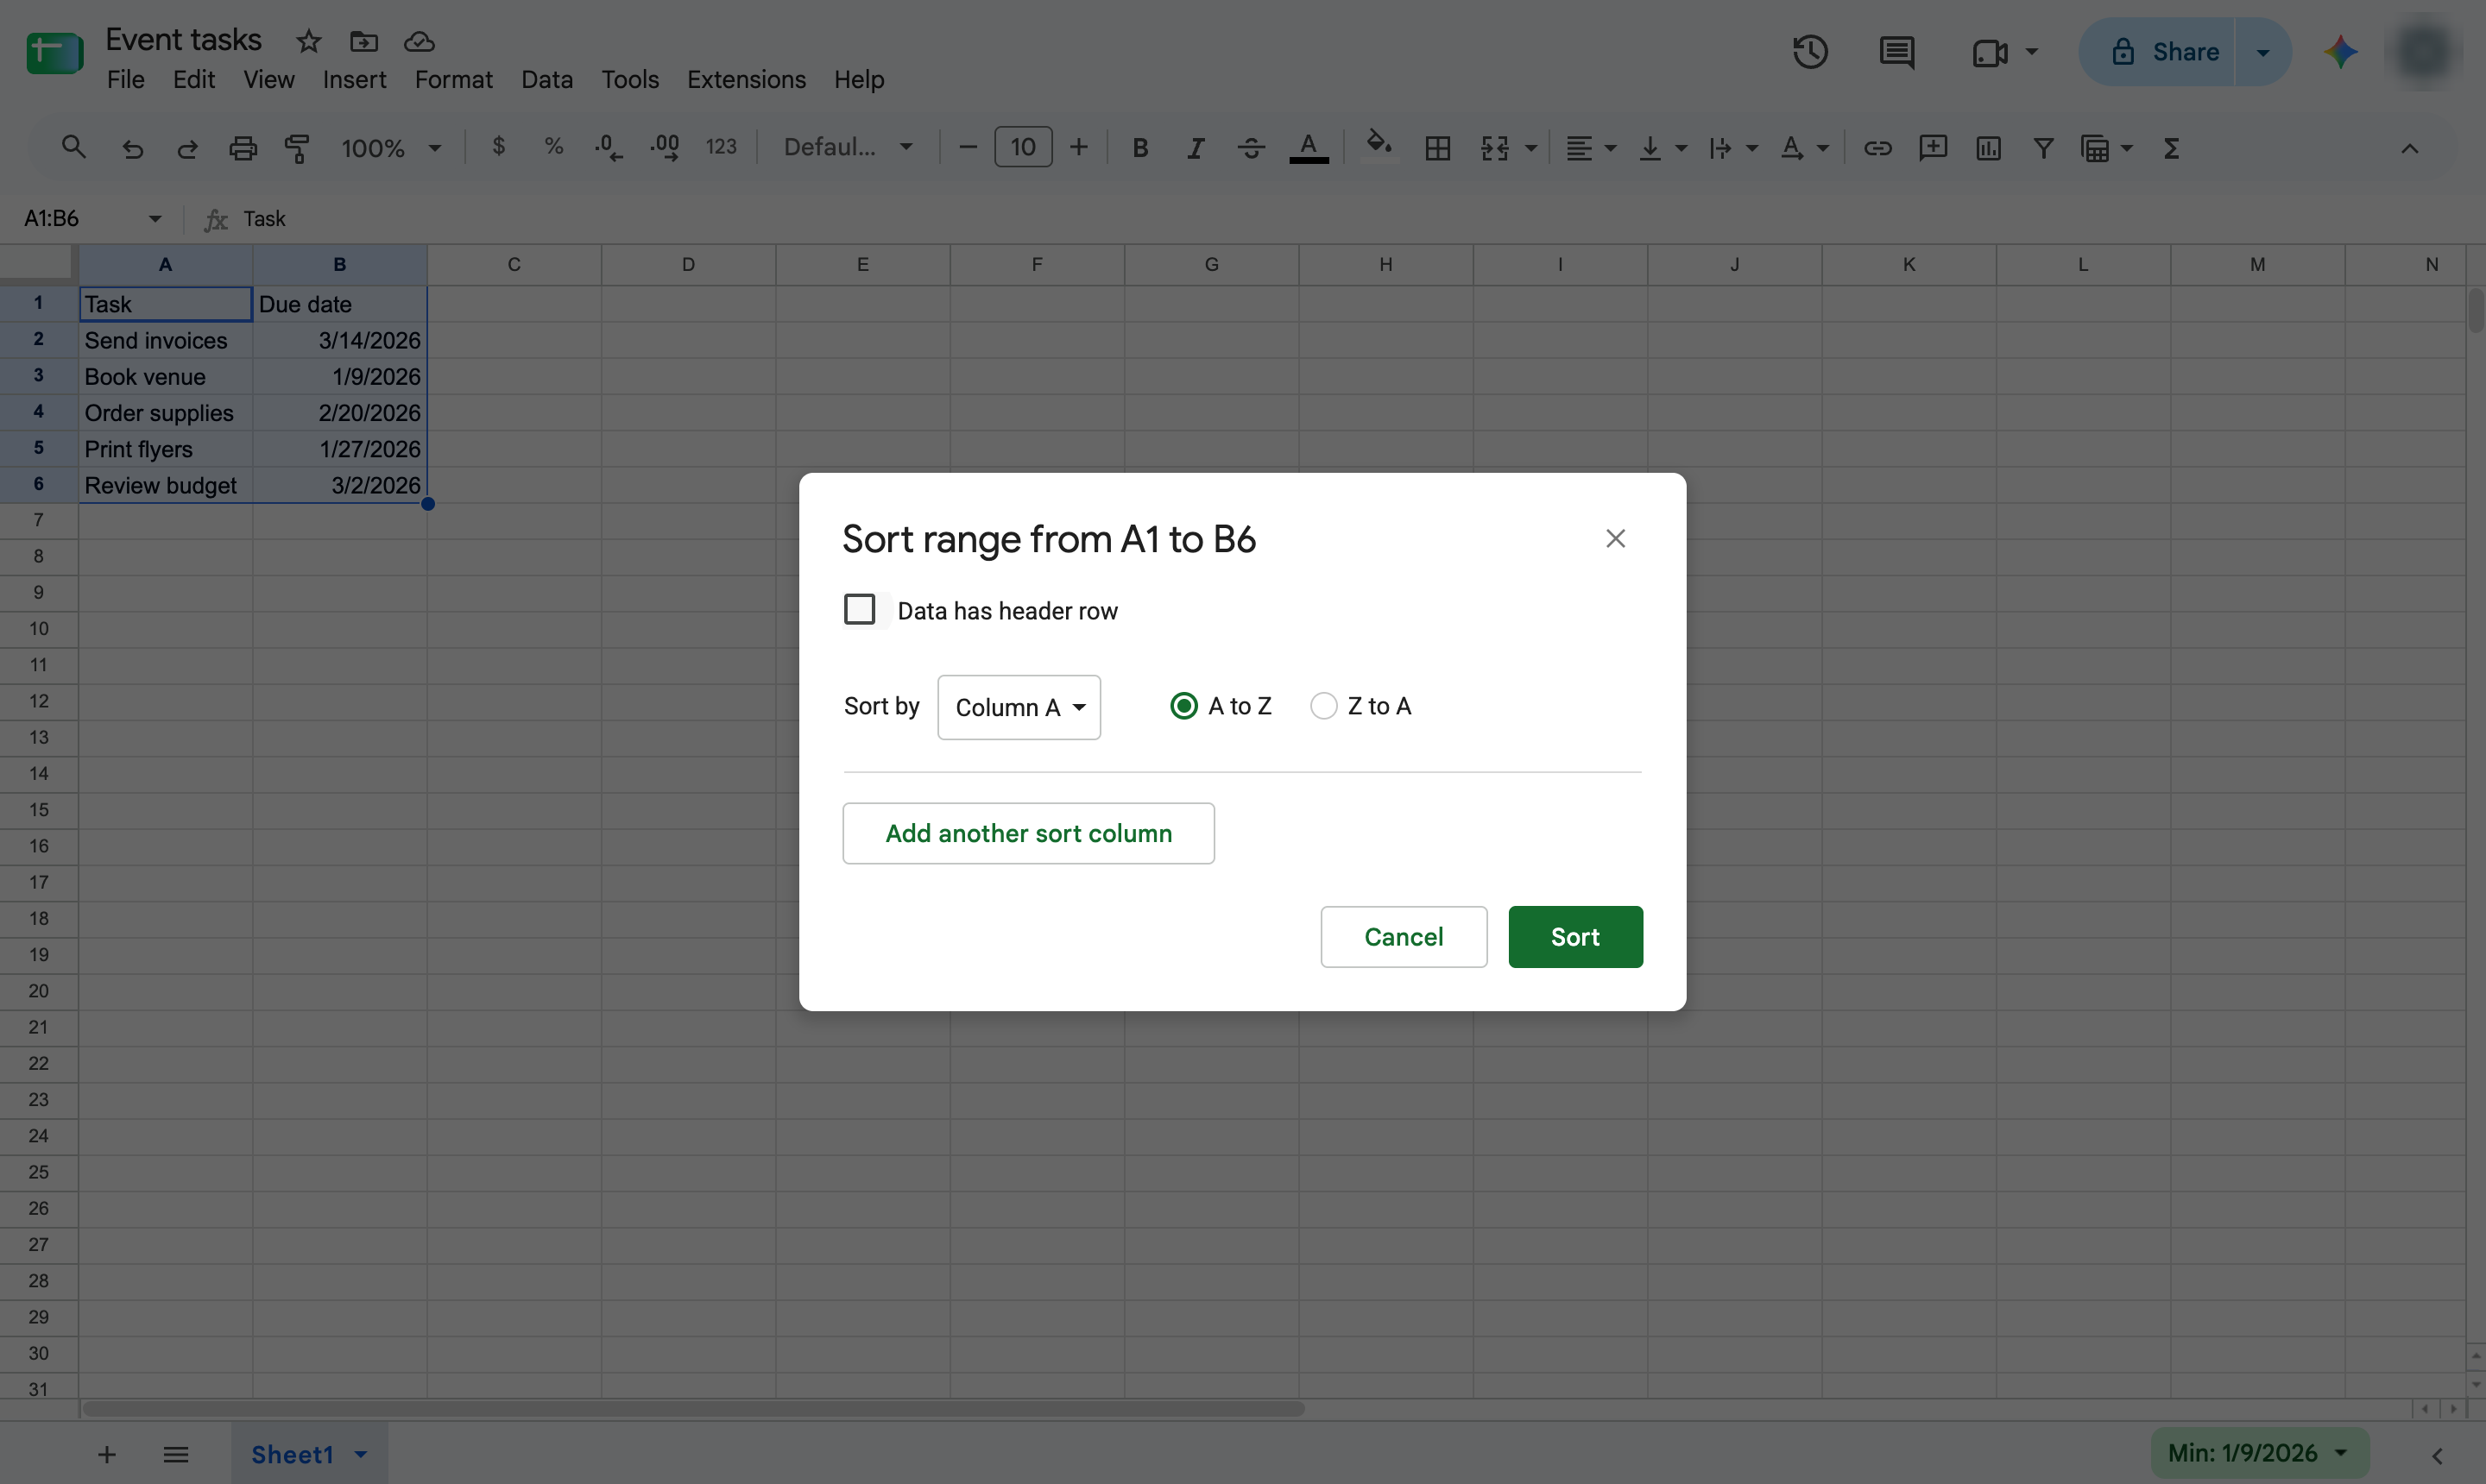The image size is (2486, 1484).
Task: Open the Format menu
Action: pyautogui.click(x=453, y=79)
